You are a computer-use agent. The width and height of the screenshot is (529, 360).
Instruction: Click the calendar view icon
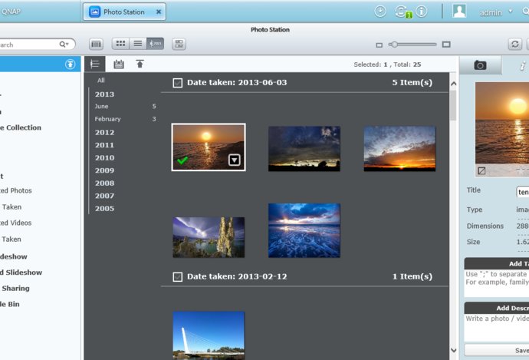pos(118,64)
